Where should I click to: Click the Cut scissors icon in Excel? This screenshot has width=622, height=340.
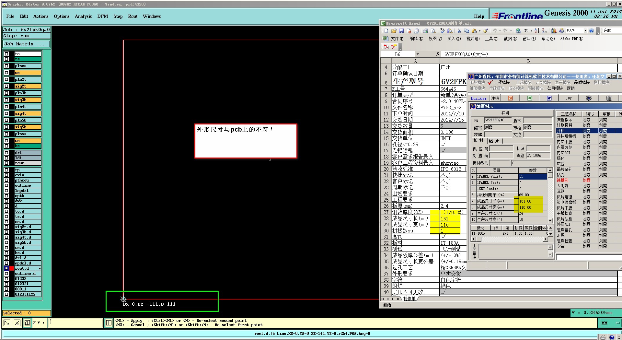coord(459,31)
